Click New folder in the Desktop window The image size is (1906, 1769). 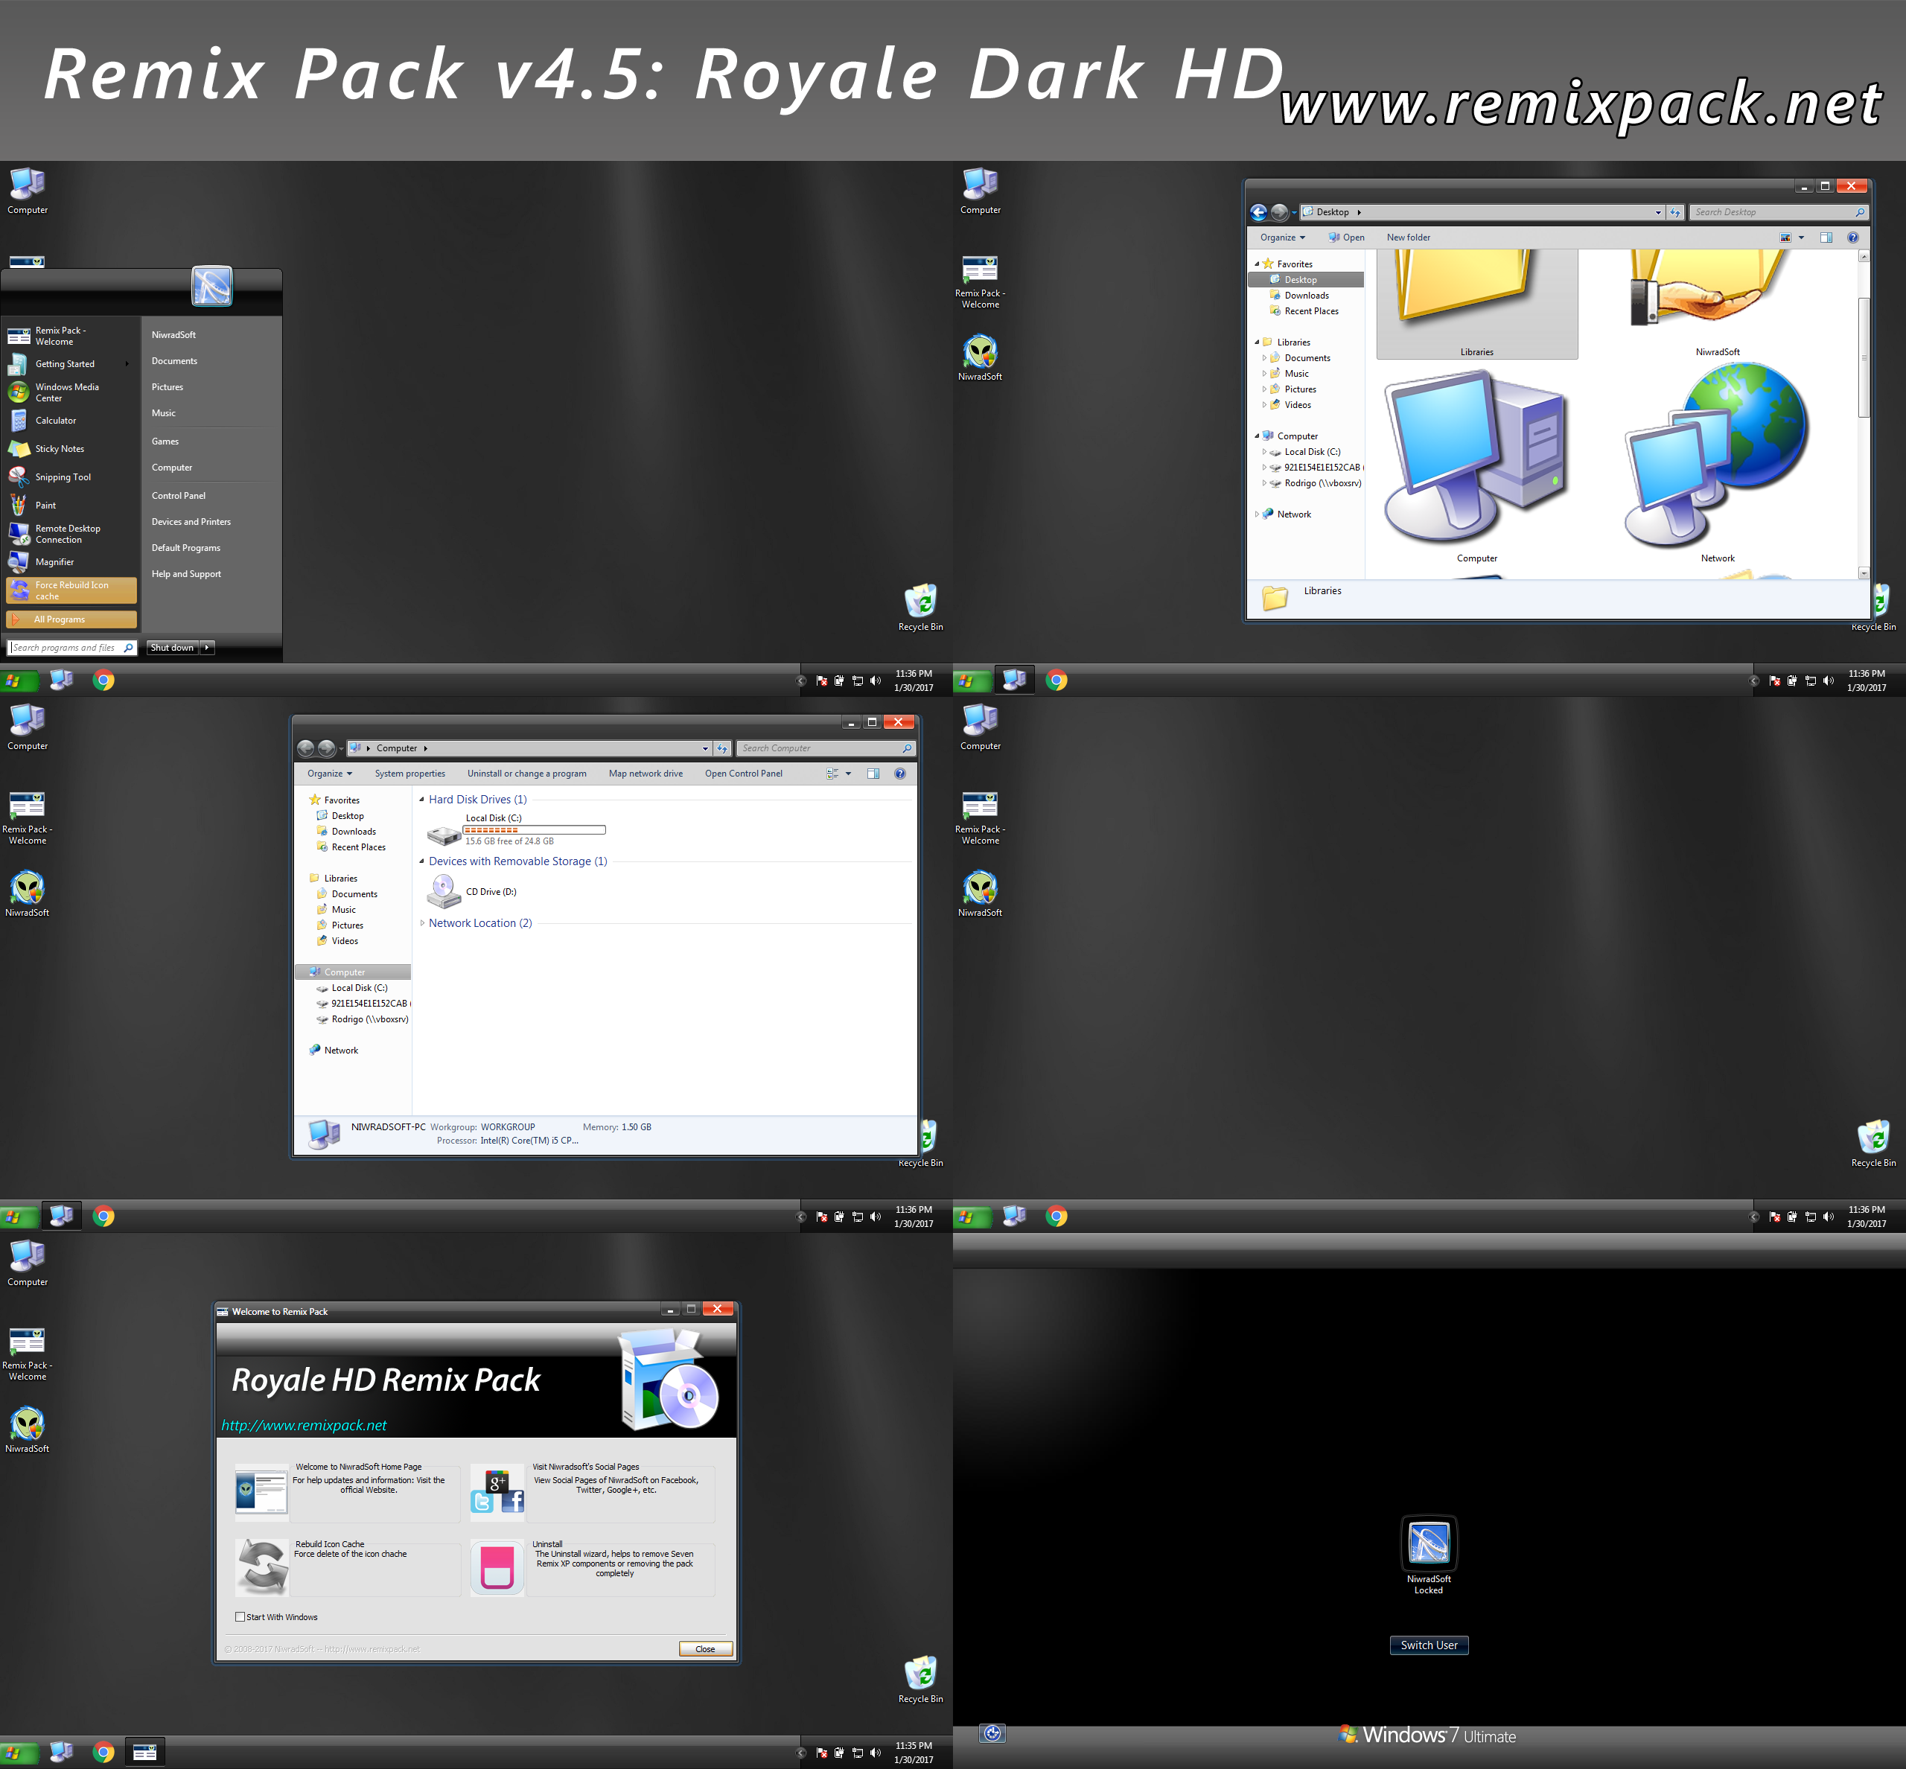click(1408, 238)
